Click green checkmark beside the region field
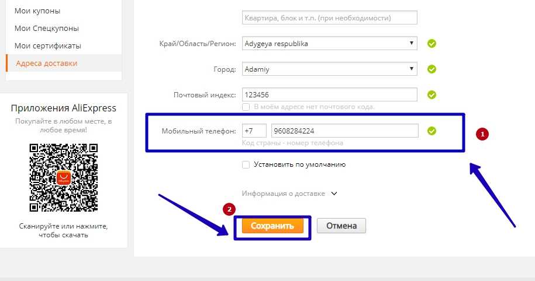Viewport: 535px width, 281px height. 432,44
